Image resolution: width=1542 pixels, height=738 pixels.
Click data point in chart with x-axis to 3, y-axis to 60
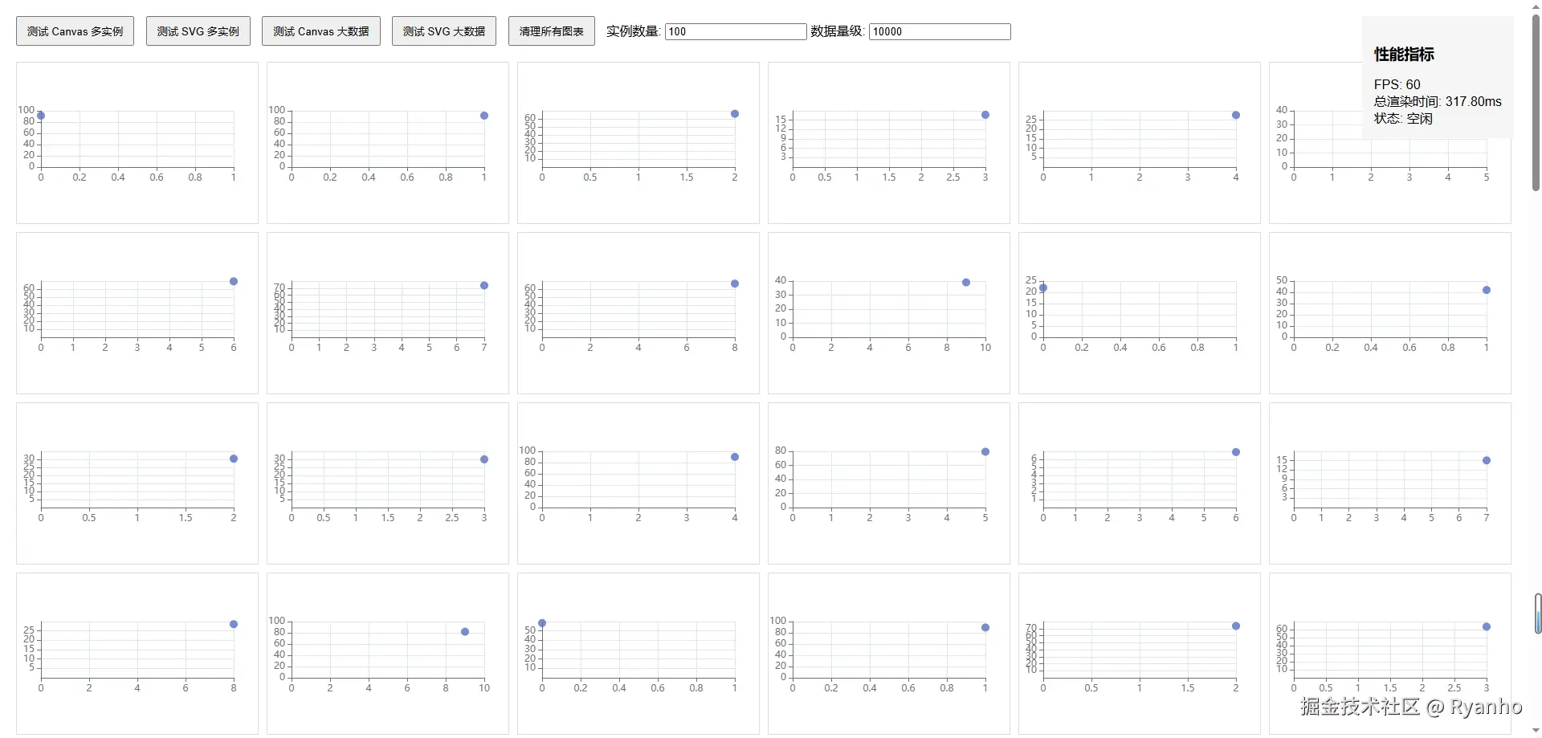[1487, 626]
